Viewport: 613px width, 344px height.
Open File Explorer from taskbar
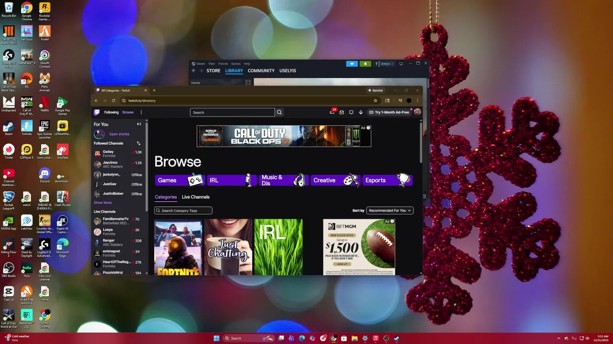(x=354, y=338)
